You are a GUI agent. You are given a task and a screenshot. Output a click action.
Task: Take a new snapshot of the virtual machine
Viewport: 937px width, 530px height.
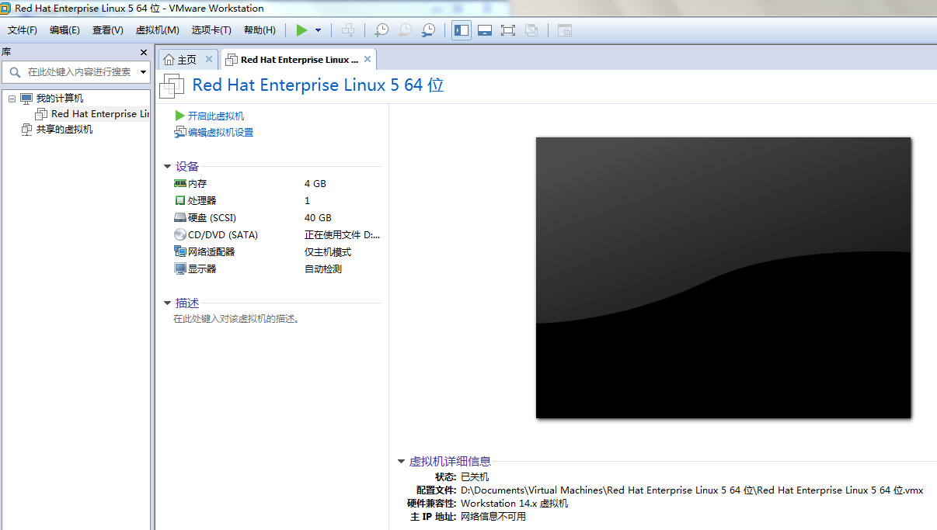(x=381, y=30)
